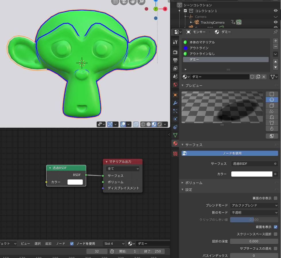Screen dimensions: 281x258
Task: Open the Modifiers wrench tab
Action: coord(175,103)
